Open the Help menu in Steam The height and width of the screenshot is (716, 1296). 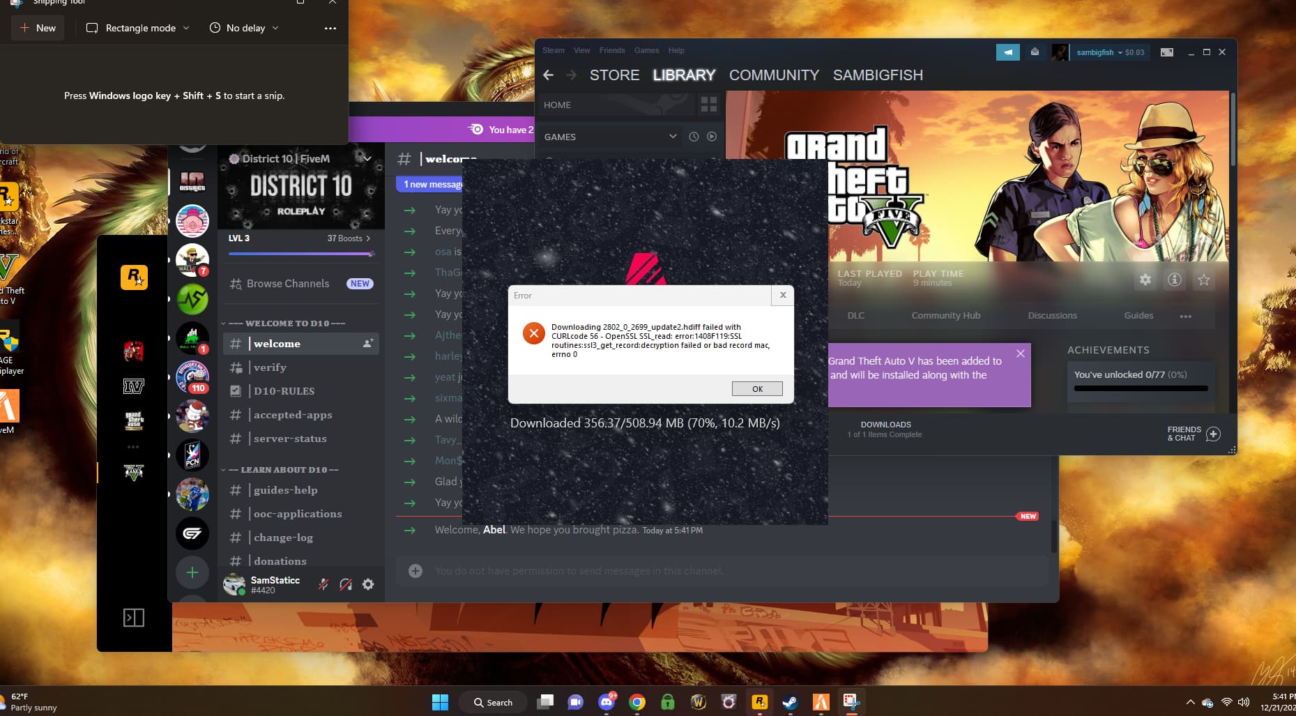point(676,50)
